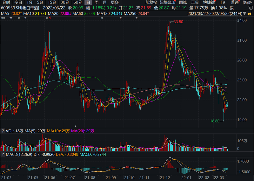Click the 2021/03/22-2022/03/22 date range link

coord(215,14)
